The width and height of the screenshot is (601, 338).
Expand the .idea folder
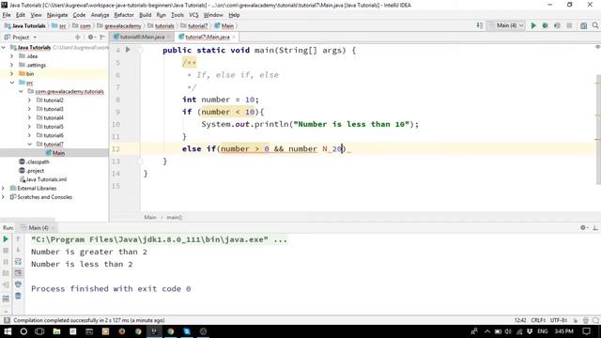tap(11, 56)
